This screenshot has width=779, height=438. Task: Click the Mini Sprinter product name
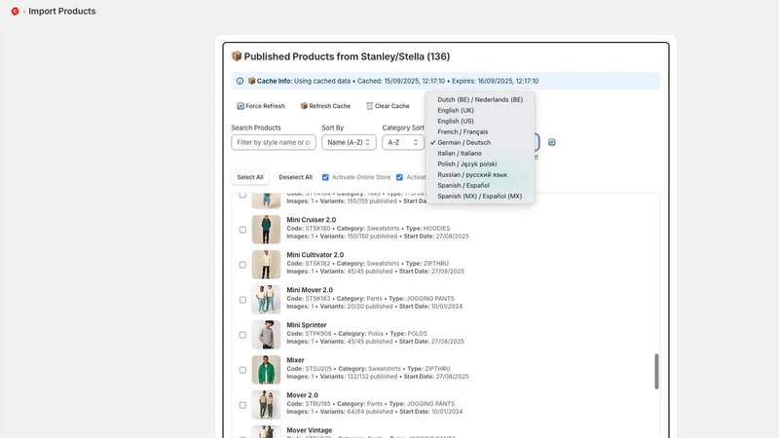point(307,325)
